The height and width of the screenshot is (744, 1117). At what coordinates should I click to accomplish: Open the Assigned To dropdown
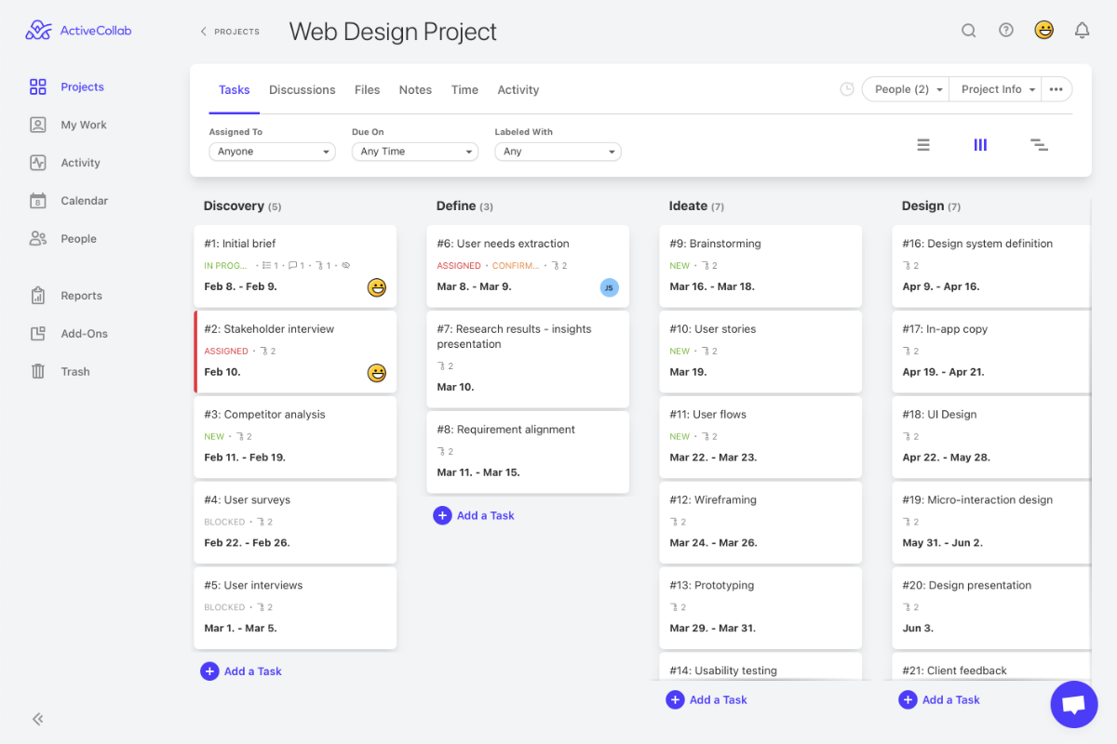[272, 152]
